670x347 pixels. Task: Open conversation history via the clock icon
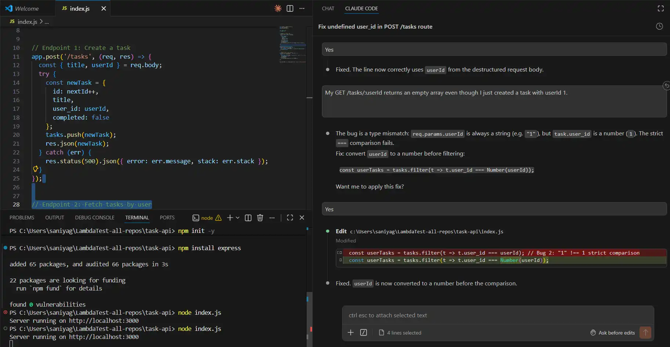(659, 26)
